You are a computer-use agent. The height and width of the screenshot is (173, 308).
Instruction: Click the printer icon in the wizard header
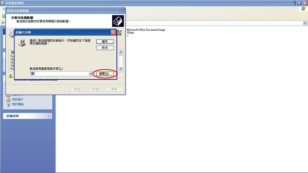coord(118,21)
